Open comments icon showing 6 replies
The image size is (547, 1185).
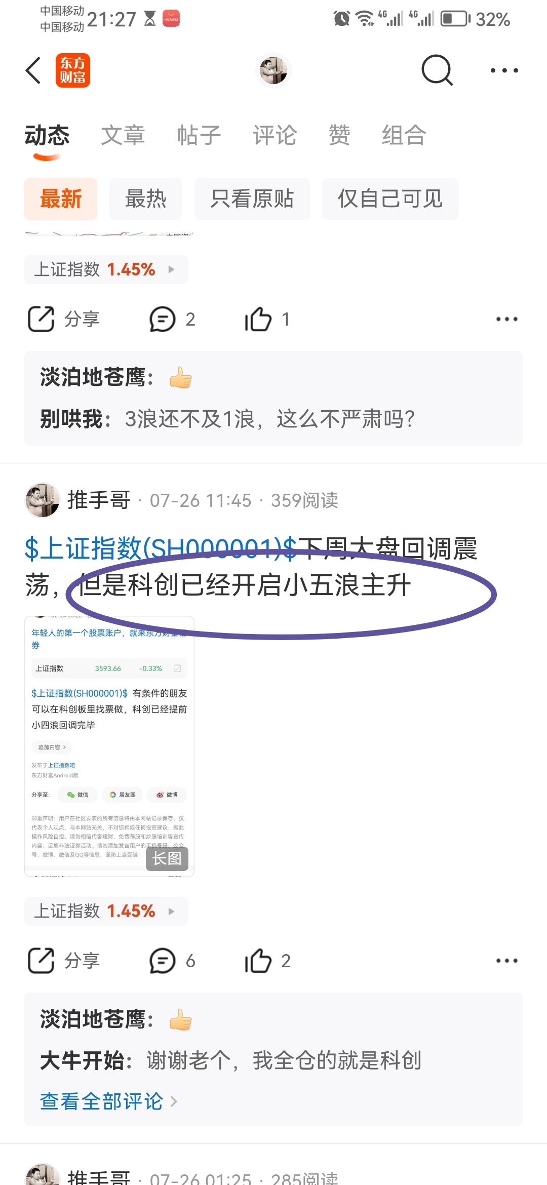tap(162, 961)
